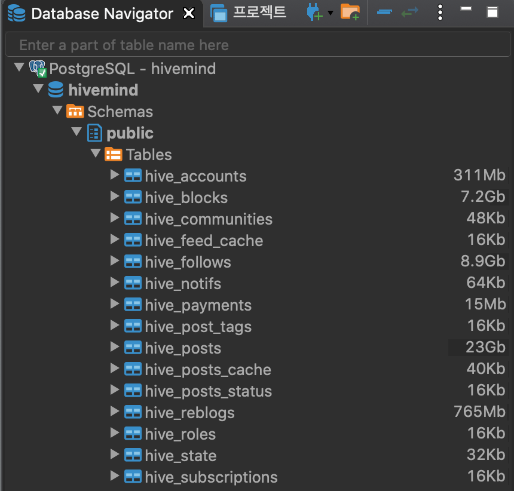This screenshot has height=491, width=514.
Task: Click the create new folder icon
Action: pos(350,13)
